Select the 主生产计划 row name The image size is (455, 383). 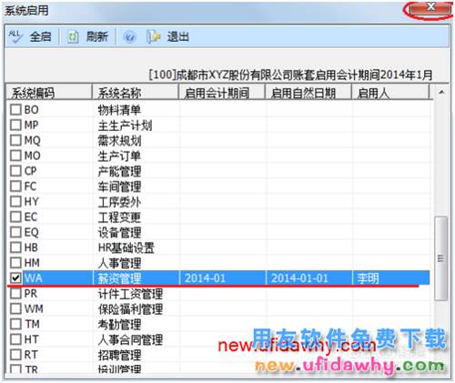pos(125,126)
